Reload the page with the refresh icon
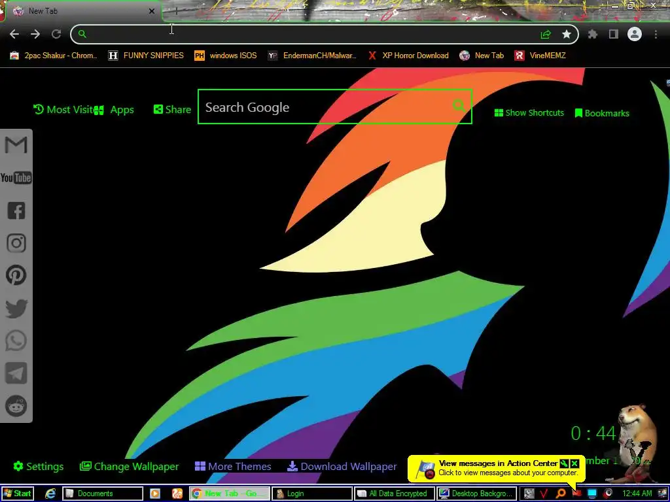The image size is (670, 502). (56, 34)
